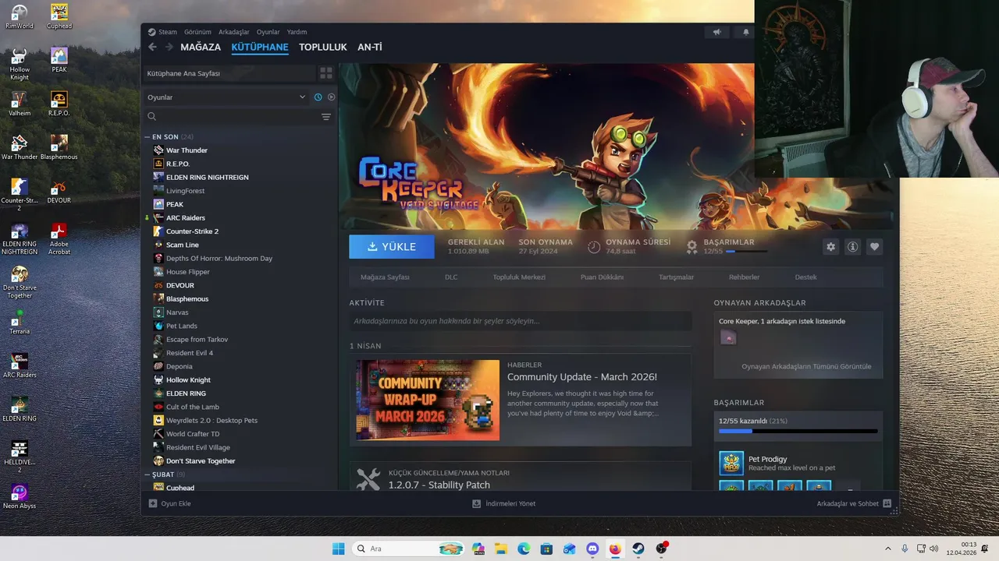Open the library advanced filter options
Viewport: 999px width, 561px height.
[326, 117]
